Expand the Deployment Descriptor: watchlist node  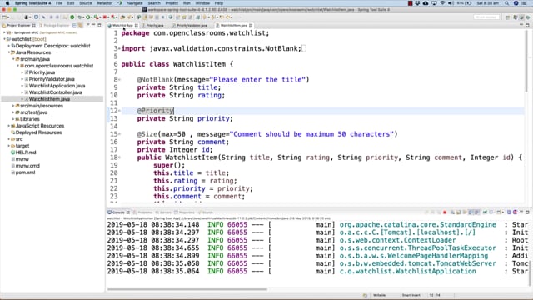[x=9, y=46]
